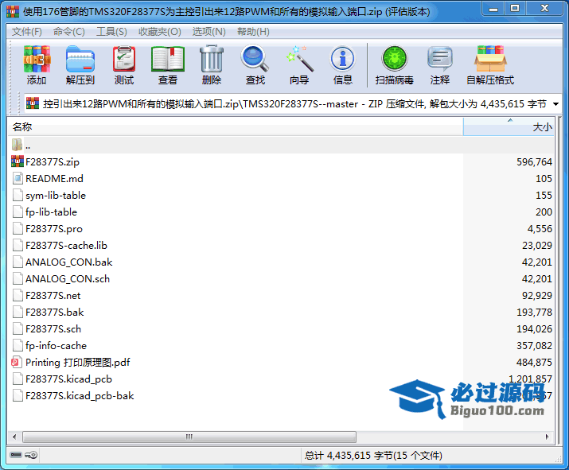Screen dimensions: 569x470
Task: Open the 工具(S) menu
Action: tap(111, 32)
